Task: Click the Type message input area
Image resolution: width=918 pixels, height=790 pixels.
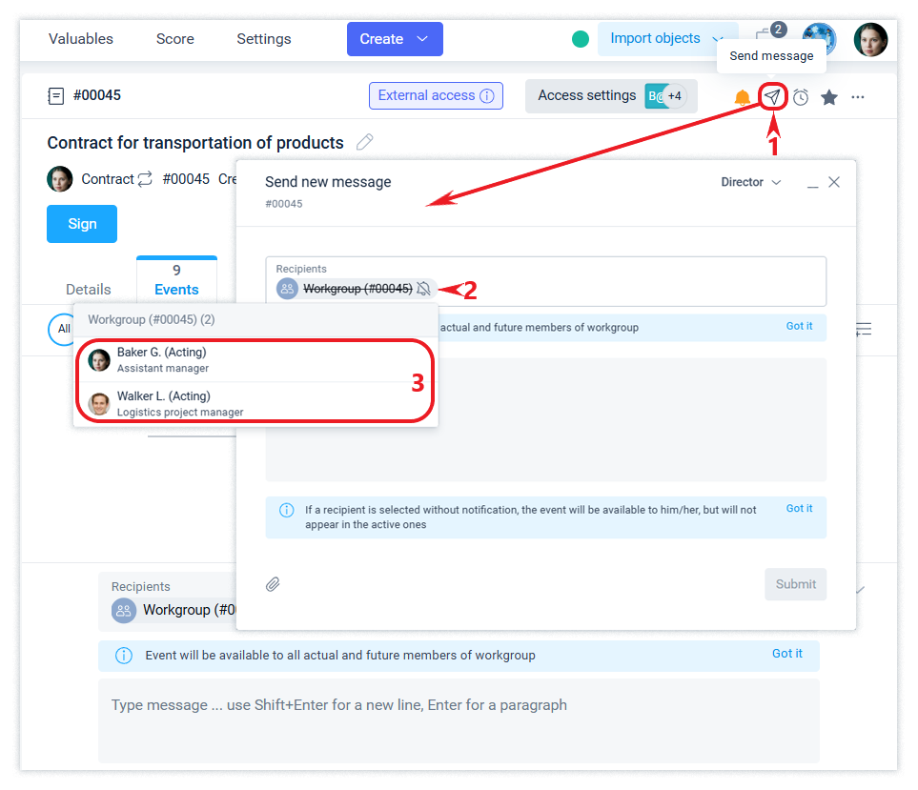Action: click(x=458, y=705)
